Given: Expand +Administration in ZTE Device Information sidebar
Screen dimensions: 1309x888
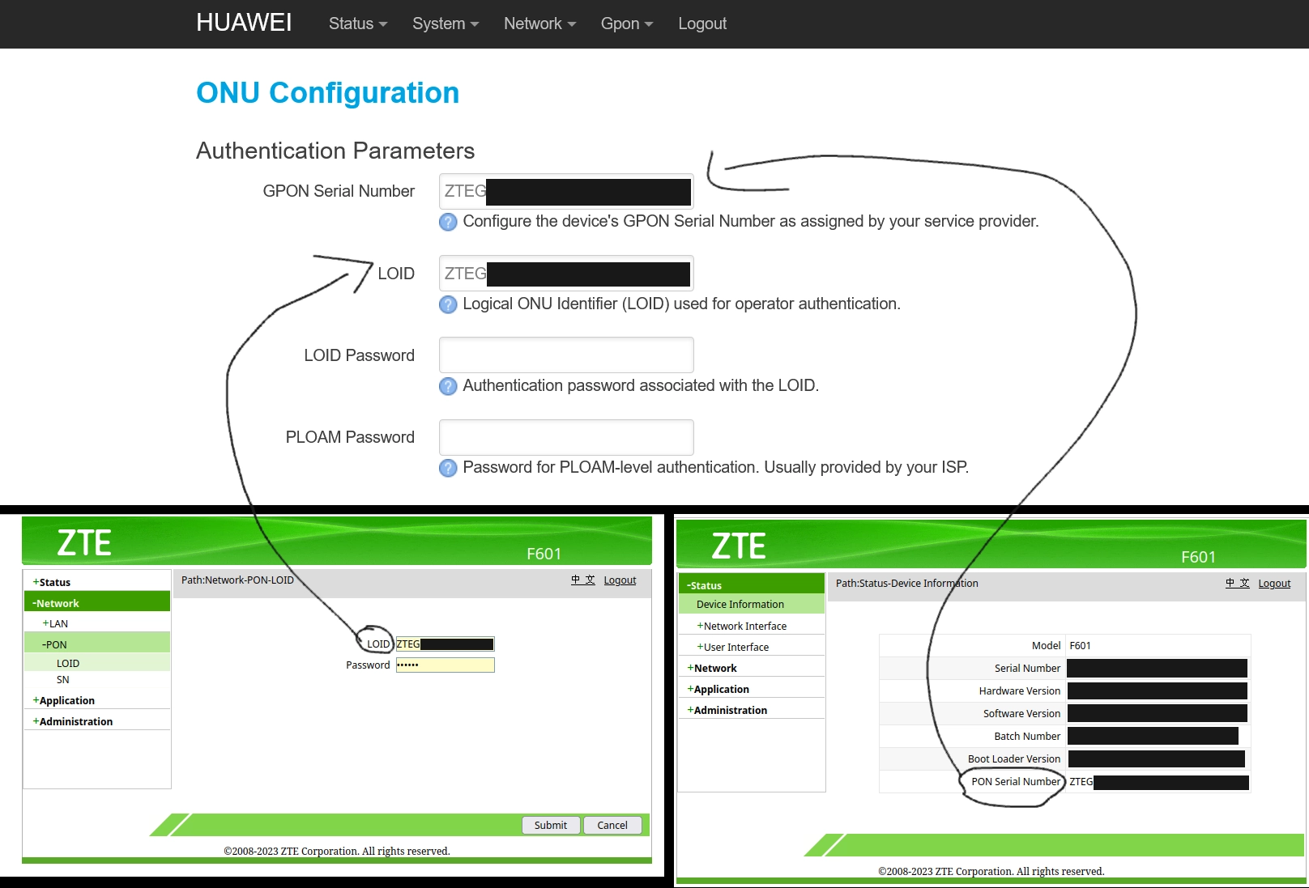Looking at the screenshot, I should click(727, 711).
